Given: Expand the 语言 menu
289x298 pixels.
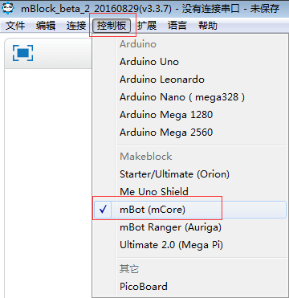Looking at the screenshot, I should (x=177, y=26).
